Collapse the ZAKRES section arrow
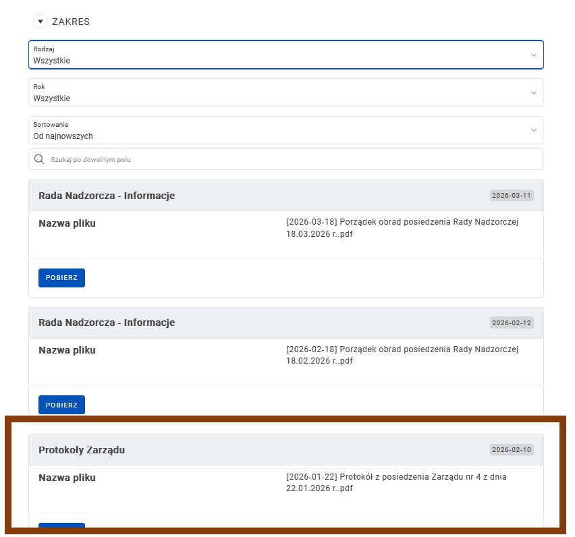This screenshot has height=537, width=575. [x=40, y=22]
